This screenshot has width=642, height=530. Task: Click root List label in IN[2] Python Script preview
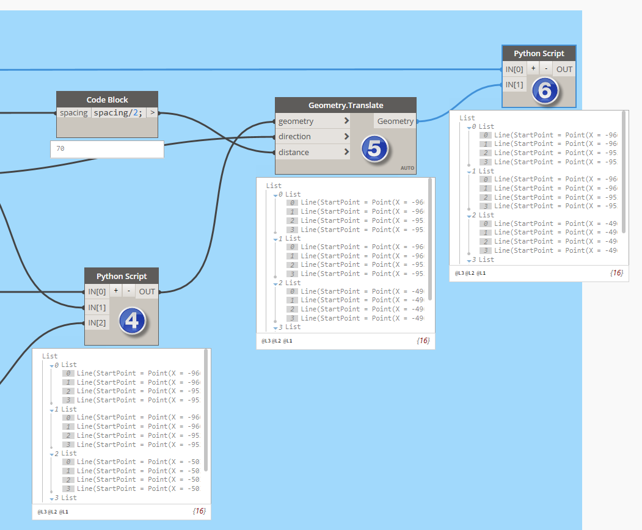pyautogui.click(x=49, y=356)
